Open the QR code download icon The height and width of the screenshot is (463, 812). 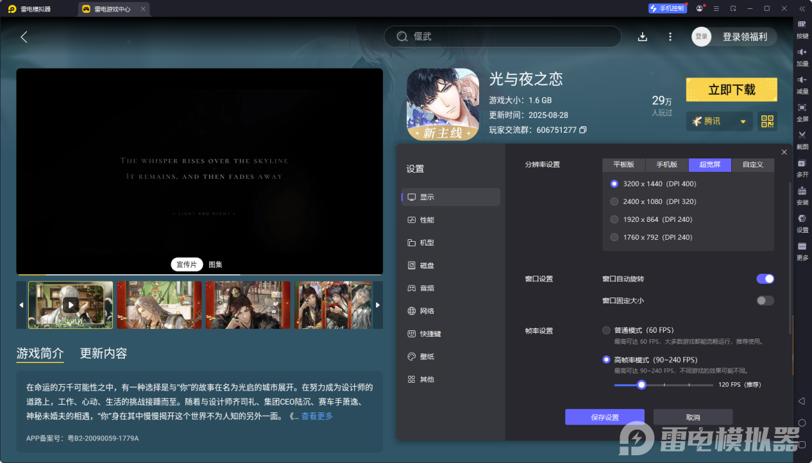tap(767, 121)
